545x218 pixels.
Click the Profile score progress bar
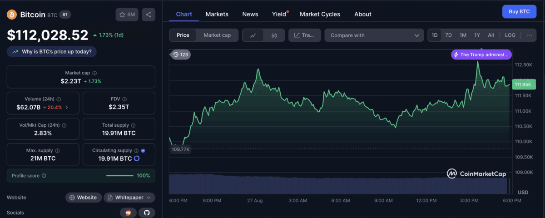[x=119, y=176]
